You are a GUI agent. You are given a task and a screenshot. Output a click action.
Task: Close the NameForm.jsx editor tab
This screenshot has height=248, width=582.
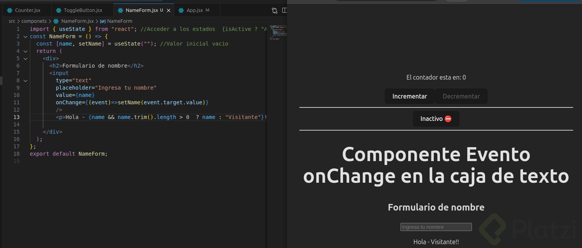(x=168, y=10)
